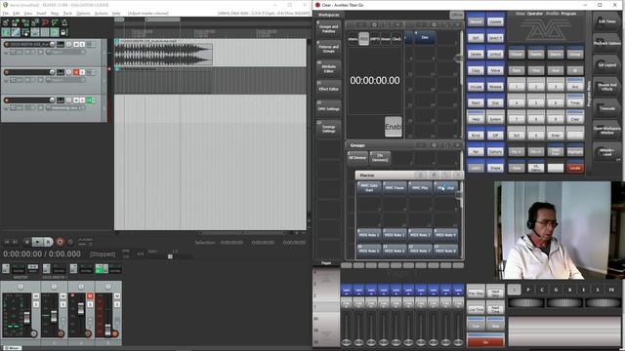Viewport: 625px width, 351px height.
Task: Select the All Dimmer group in Titan
Action: pos(357,158)
